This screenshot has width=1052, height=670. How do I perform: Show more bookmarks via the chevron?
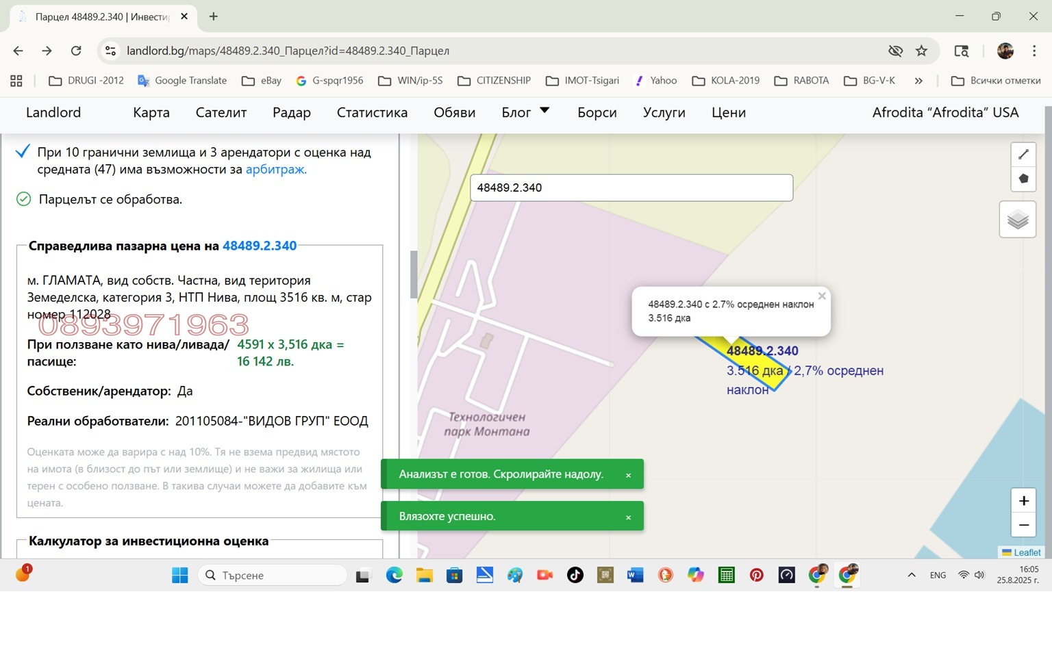click(918, 81)
